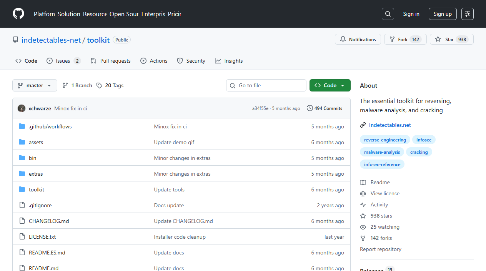The height and width of the screenshot is (271, 486).
Task: Go to the Actions tab
Action: 154,61
